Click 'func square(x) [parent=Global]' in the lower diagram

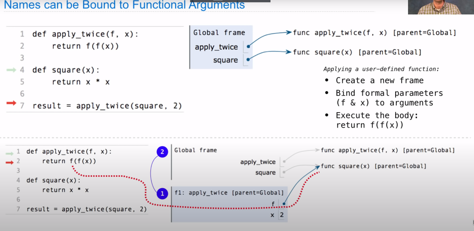click(373, 166)
